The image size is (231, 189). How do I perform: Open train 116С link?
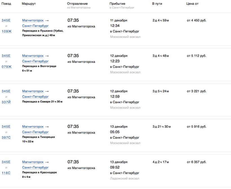(x=6, y=173)
